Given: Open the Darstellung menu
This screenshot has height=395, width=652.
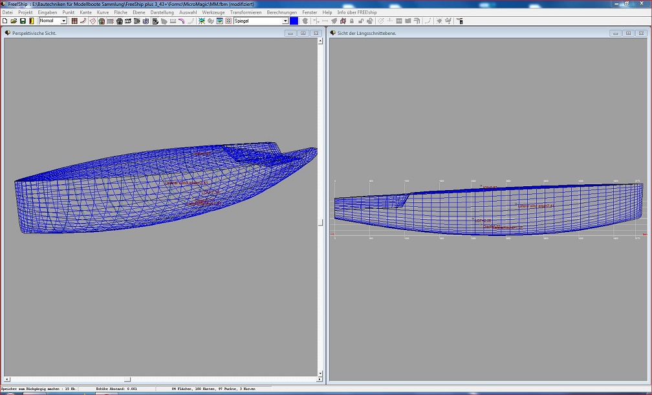Looking at the screenshot, I should click(162, 12).
